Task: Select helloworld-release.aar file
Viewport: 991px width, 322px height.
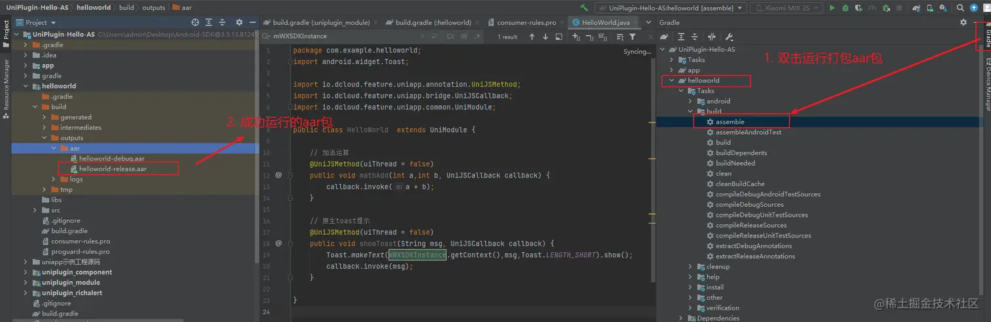Action: pos(113,169)
